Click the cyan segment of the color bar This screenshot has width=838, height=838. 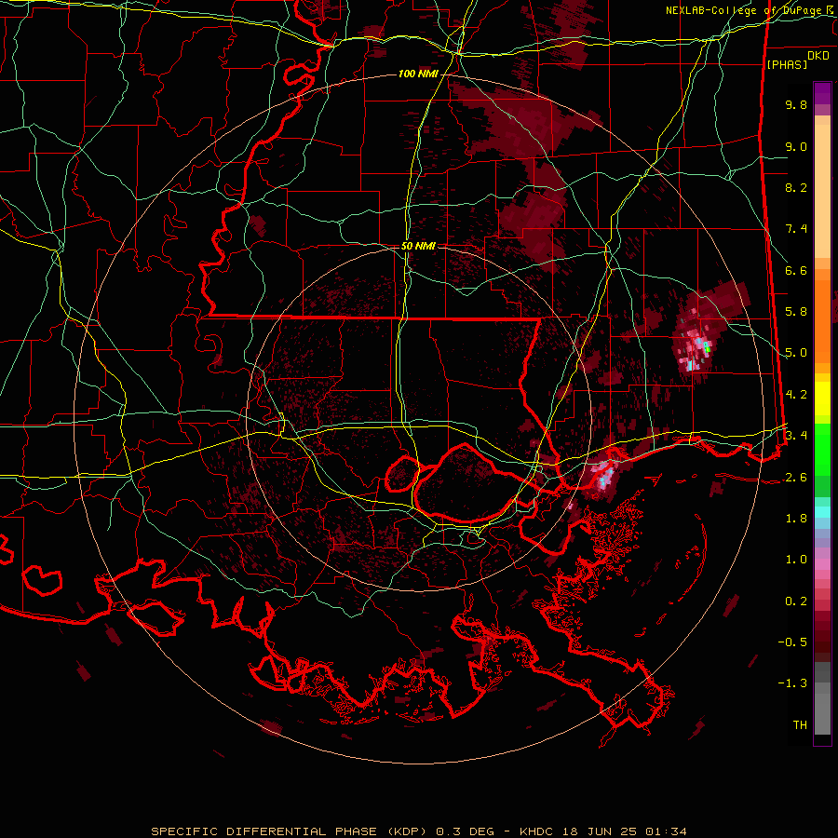coord(822,512)
